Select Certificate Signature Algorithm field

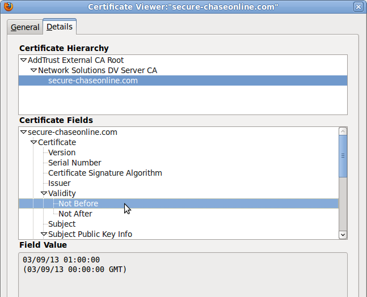tap(105, 173)
